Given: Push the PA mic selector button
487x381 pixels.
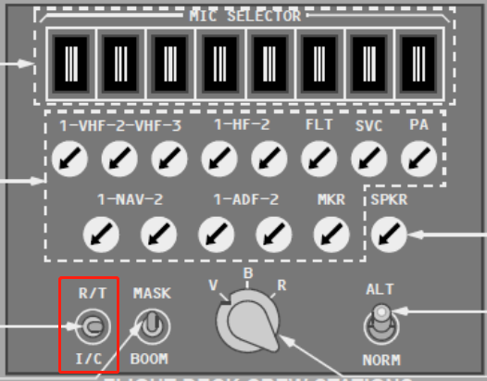Looking at the screenshot, I should [418, 64].
